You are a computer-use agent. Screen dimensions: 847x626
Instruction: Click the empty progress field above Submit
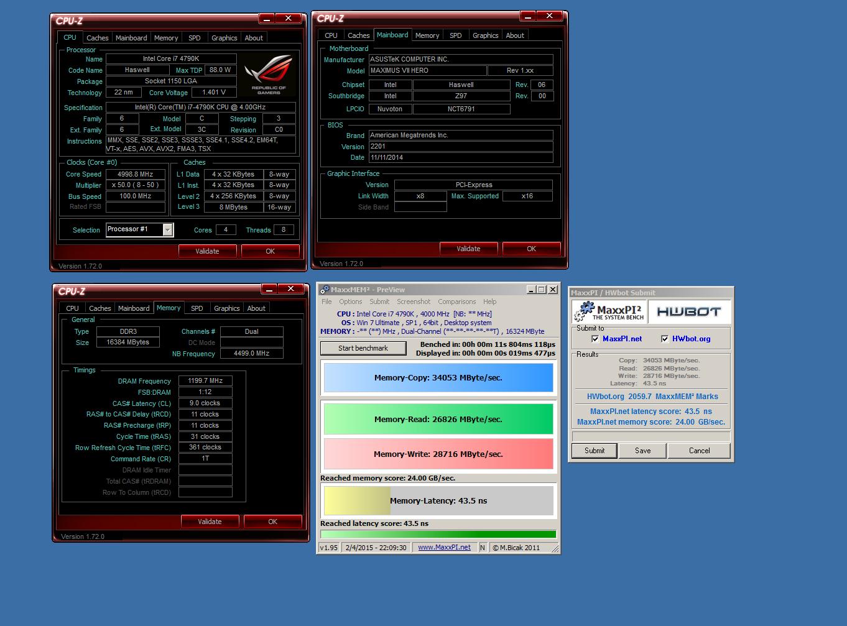click(651, 436)
